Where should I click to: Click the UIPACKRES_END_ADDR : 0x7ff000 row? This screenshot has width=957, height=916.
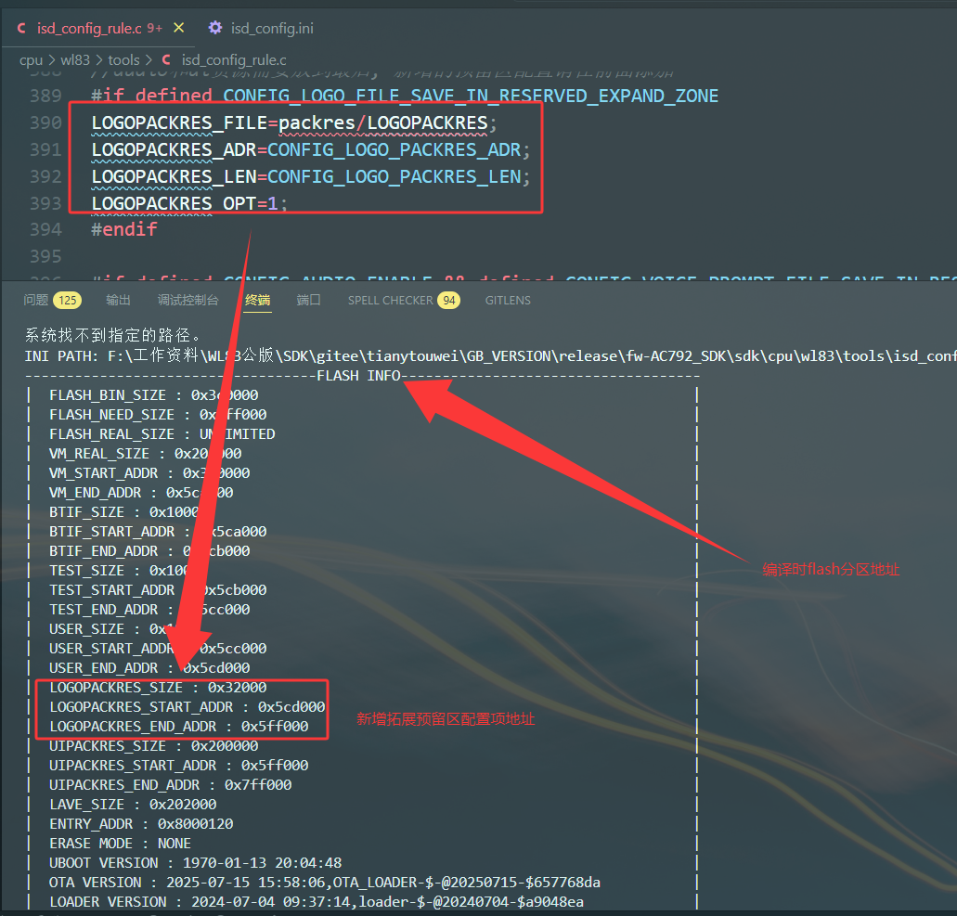170,785
